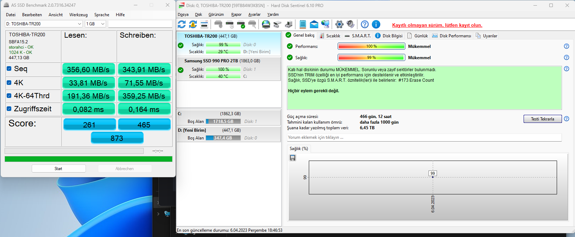This screenshot has height=237, width=575.
Task: Click the Start button in AS SSD
Action: [x=58, y=169]
